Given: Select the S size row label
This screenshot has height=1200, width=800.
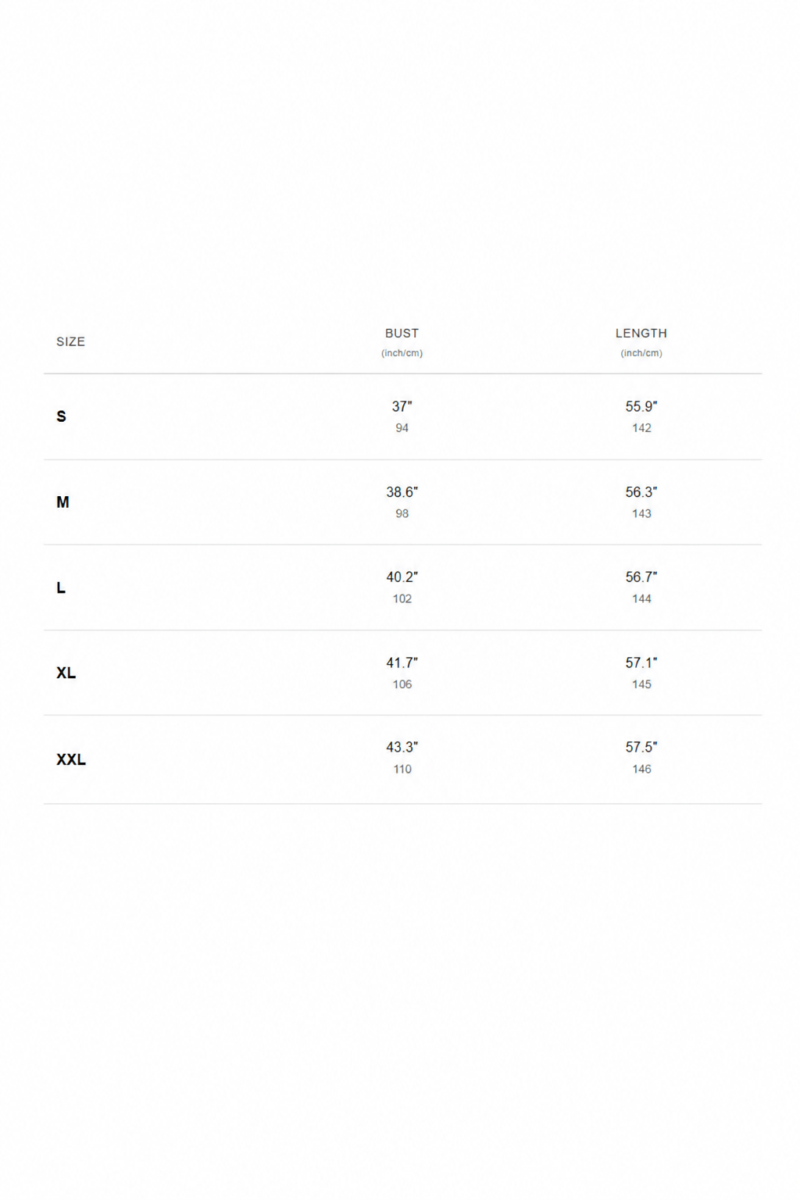Looking at the screenshot, I should pyautogui.click(x=61, y=416).
